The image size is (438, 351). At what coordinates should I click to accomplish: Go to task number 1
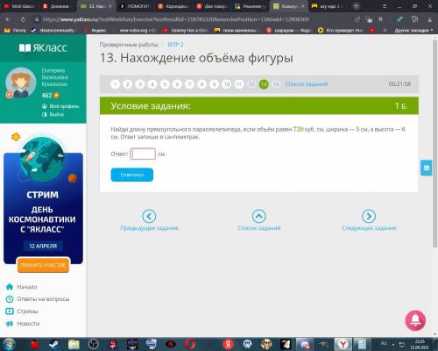(x=116, y=84)
